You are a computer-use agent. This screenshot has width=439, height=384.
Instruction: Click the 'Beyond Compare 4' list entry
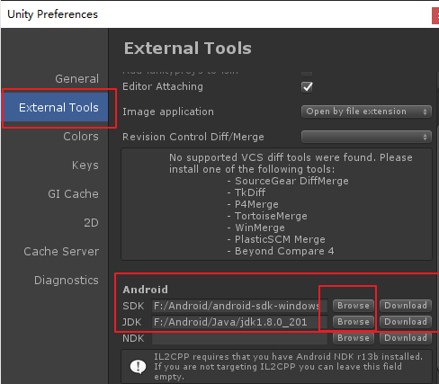(x=284, y=251)
